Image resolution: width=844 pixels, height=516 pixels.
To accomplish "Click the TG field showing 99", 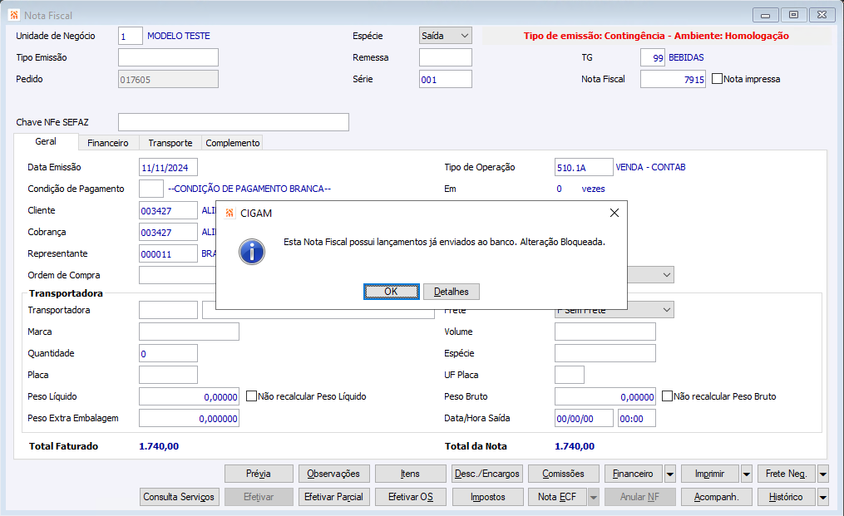I will click(653, 57).
